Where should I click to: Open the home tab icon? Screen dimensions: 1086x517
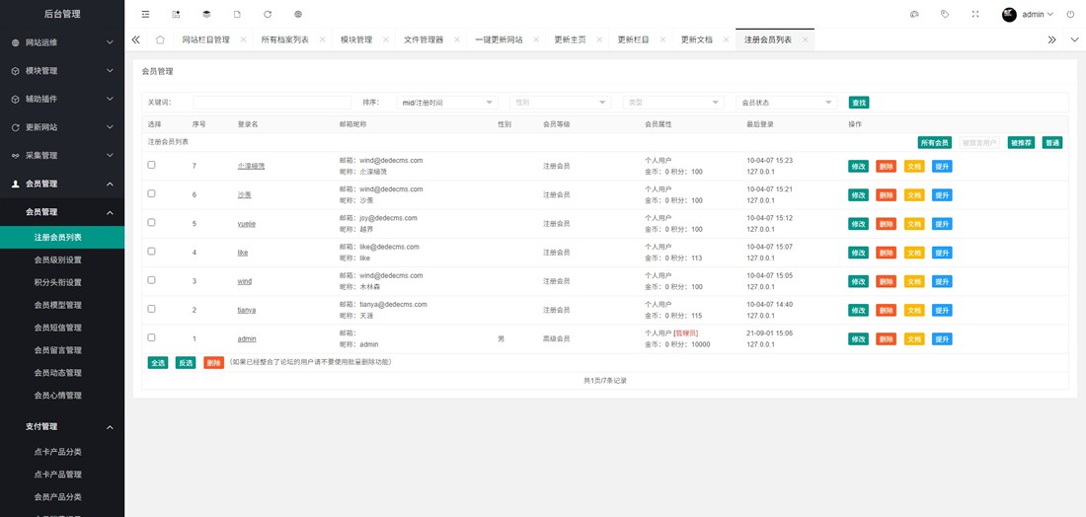click(160, 39)
